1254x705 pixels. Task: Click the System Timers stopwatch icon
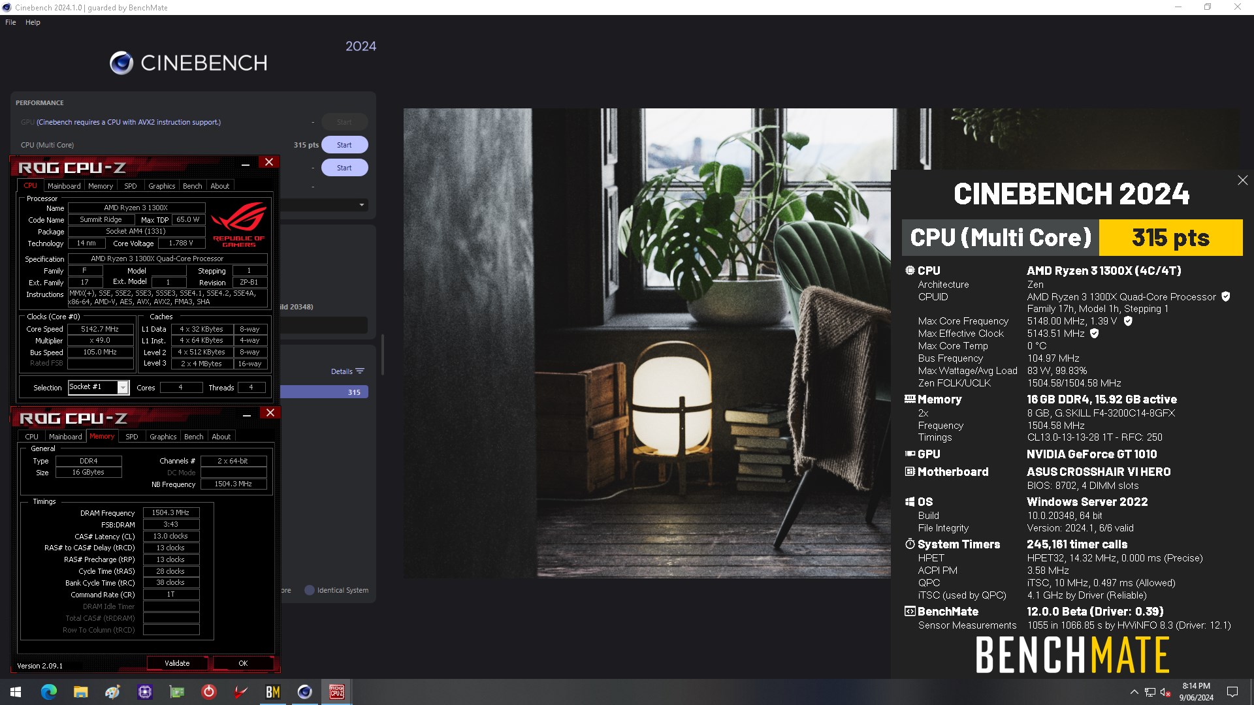tap(910, 544)
